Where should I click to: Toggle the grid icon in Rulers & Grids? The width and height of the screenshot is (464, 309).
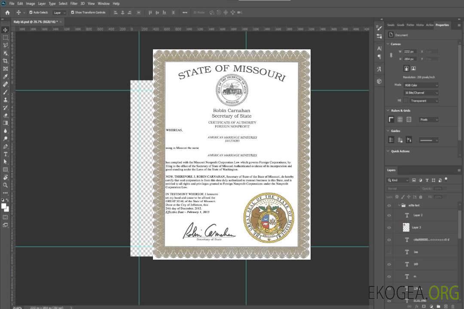coord(400,119)
